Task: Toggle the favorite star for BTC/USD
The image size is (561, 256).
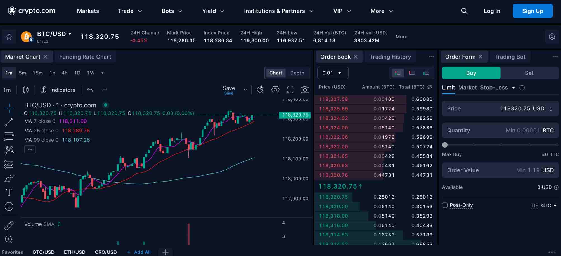Action: (9, 37)
